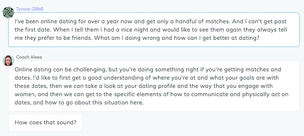Select the Coach Alexa name label
304x136 pixels.
[29, 57]
